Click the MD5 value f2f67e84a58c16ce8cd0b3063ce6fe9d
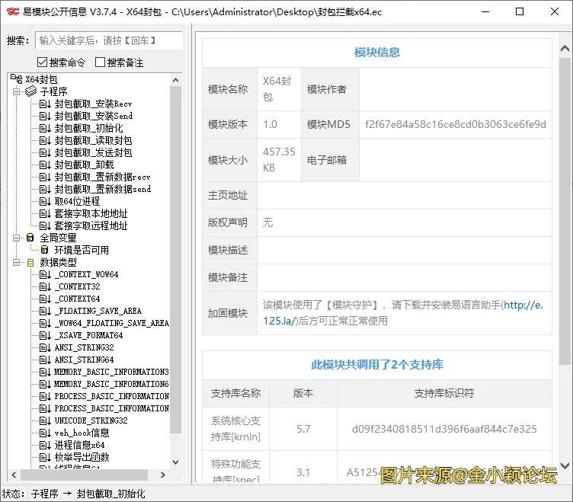 point(456,125)
